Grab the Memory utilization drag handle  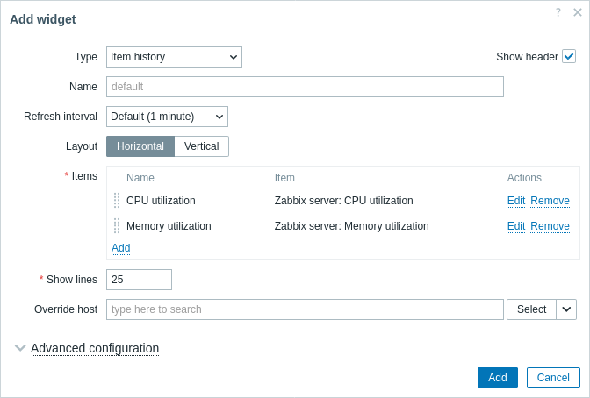click(117, 226)
